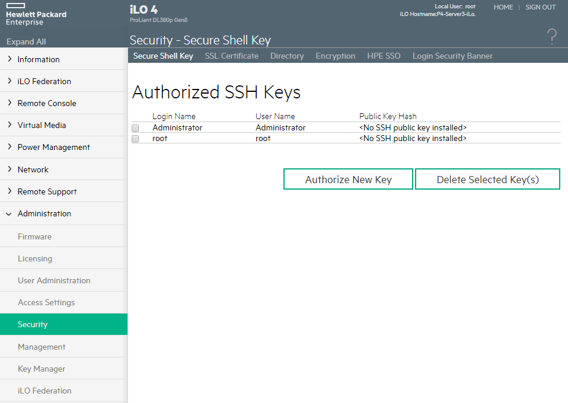The image size is (568, 403).
Task: Click the Hewlett Packard Enterprise logo
Action: click(x=36, y=14)
